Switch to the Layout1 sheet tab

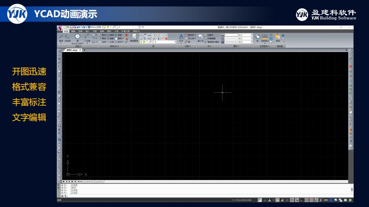pyautogui.click(x=89, y=181)
